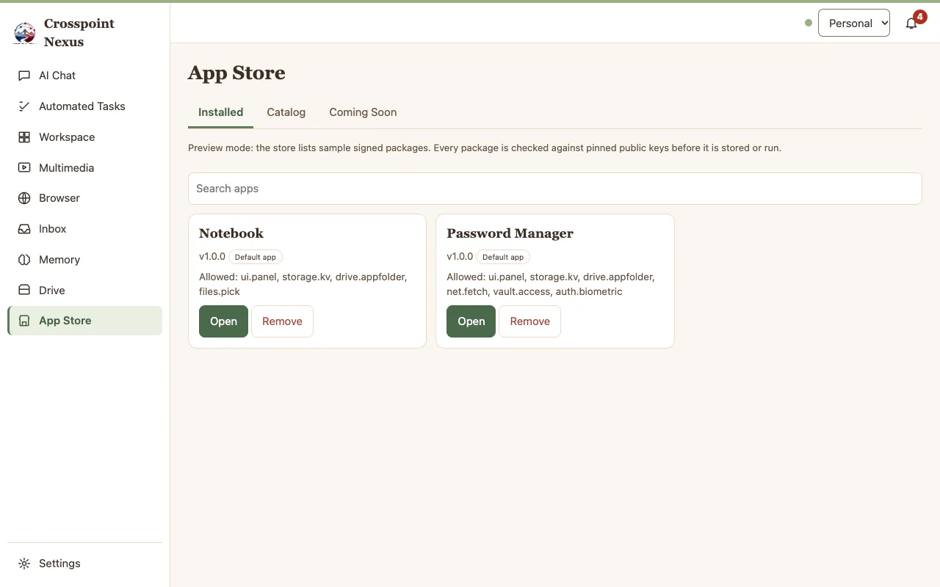Click the Preview mode notice text
Screen dimensions: 940x587
[485, 147]
